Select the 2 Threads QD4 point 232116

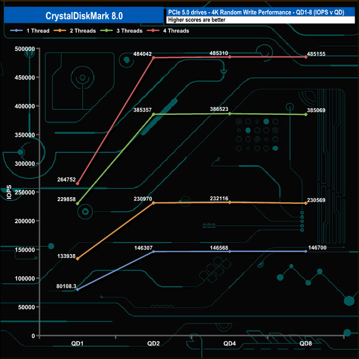click(230, 202)
